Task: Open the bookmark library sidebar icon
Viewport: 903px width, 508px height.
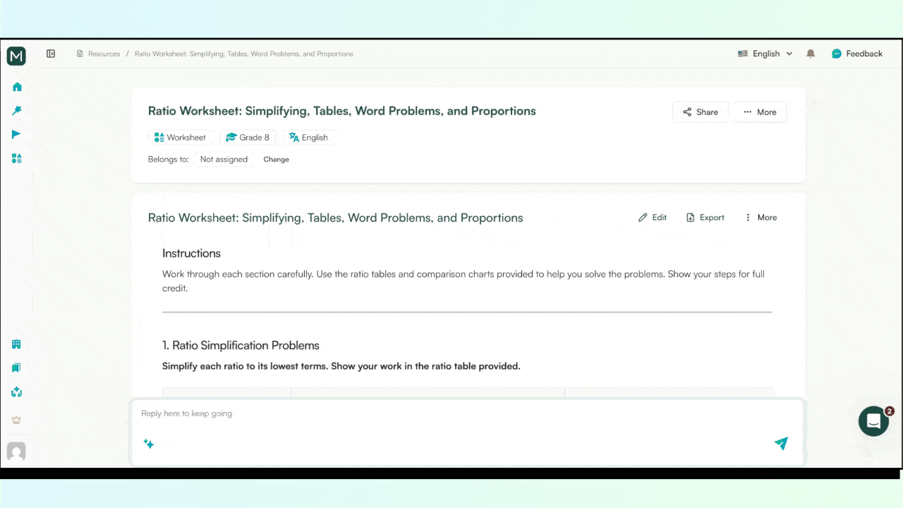Action: pyautogui.click(x=16, y=368)
